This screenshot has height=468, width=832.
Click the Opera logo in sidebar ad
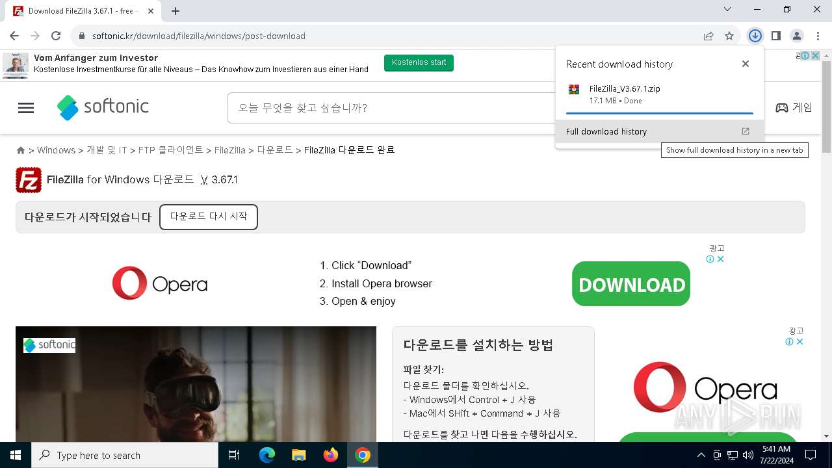pos(706,387)
